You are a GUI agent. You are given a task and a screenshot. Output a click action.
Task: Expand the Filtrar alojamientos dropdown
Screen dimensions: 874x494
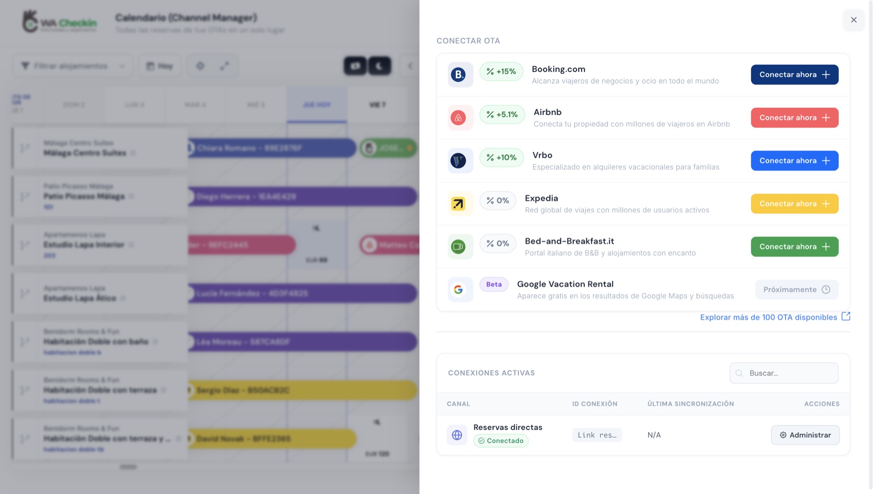coord(73,66)
